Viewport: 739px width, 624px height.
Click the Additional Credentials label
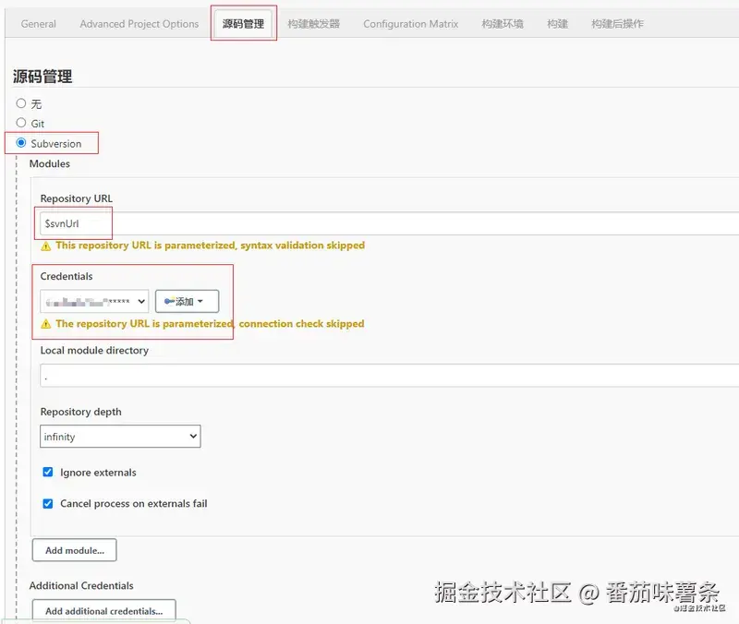(x=81, y=585)
